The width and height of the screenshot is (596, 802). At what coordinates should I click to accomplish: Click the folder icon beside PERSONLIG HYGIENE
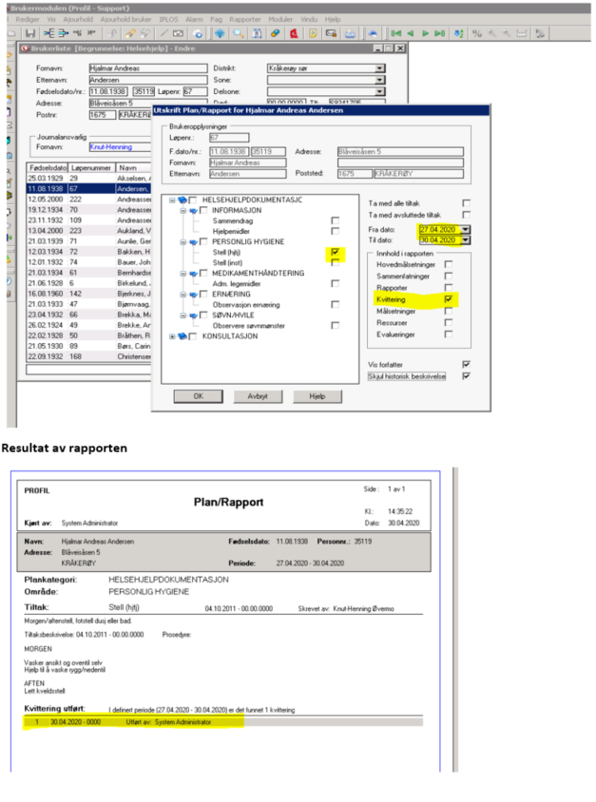tap(194, 241)
